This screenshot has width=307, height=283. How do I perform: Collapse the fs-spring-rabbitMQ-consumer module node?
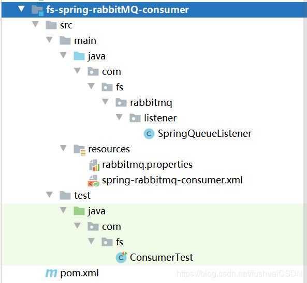(x=21, y=9)
